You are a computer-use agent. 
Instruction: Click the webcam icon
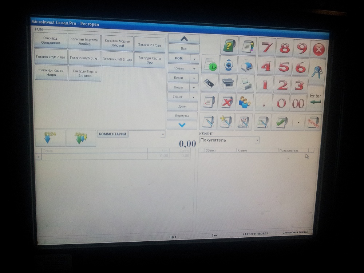click(x=229, y=65)
